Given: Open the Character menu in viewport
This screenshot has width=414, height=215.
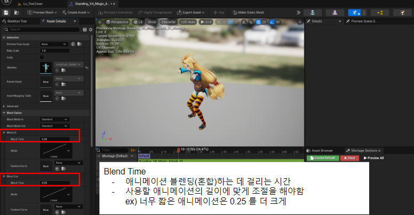Looking at the screenshot, I should coord(168,22).
